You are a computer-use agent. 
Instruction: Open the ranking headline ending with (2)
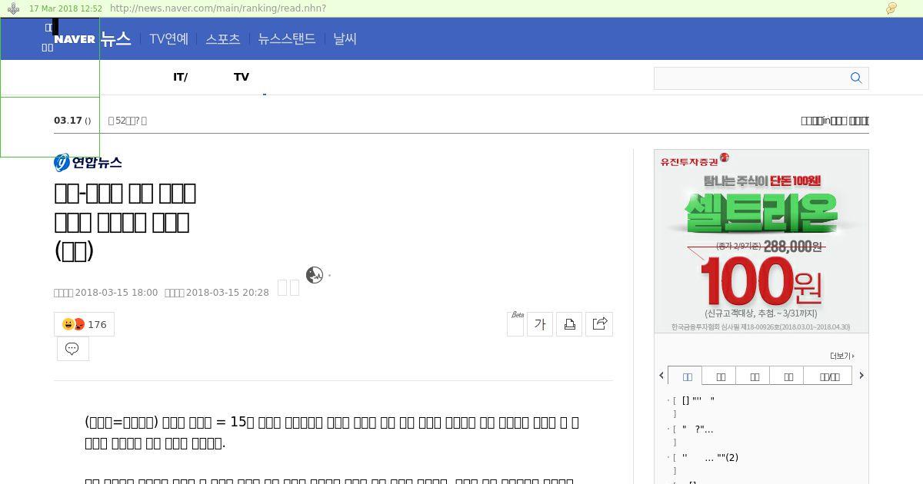[x=711, y=457]
